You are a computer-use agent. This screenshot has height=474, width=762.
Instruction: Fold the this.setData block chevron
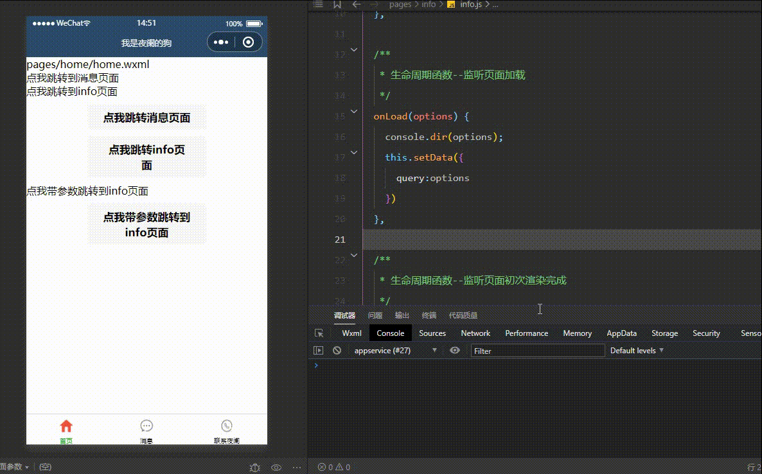point(353,153)
